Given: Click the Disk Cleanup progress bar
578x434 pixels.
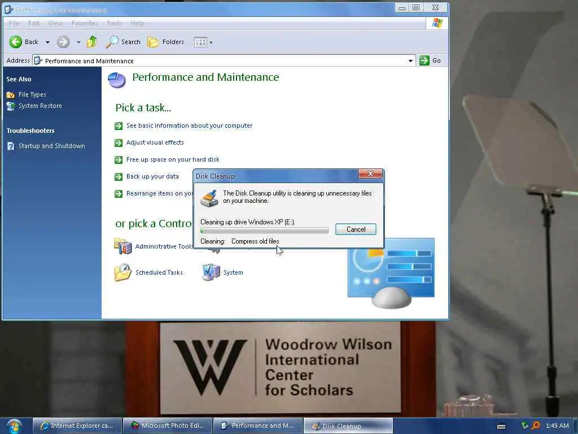Looking at the screenshot, I should point(264,231).
